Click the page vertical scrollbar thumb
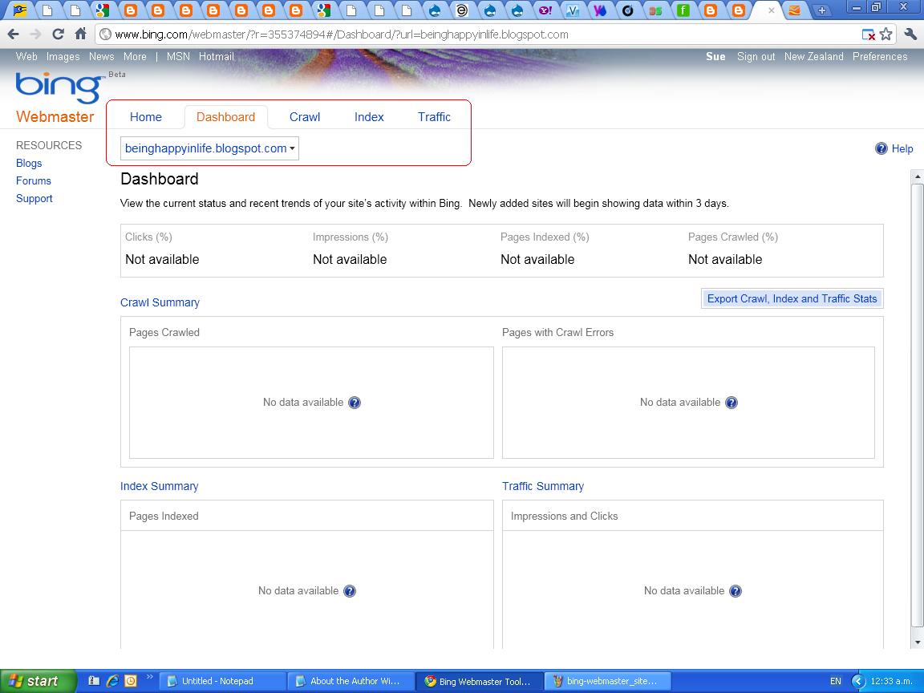Image resolution: width=924 pixels, height=693 pixels. 917,407
